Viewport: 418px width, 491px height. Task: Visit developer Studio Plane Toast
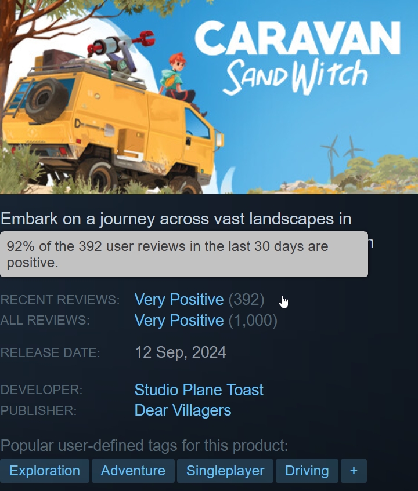pos(199,390)
